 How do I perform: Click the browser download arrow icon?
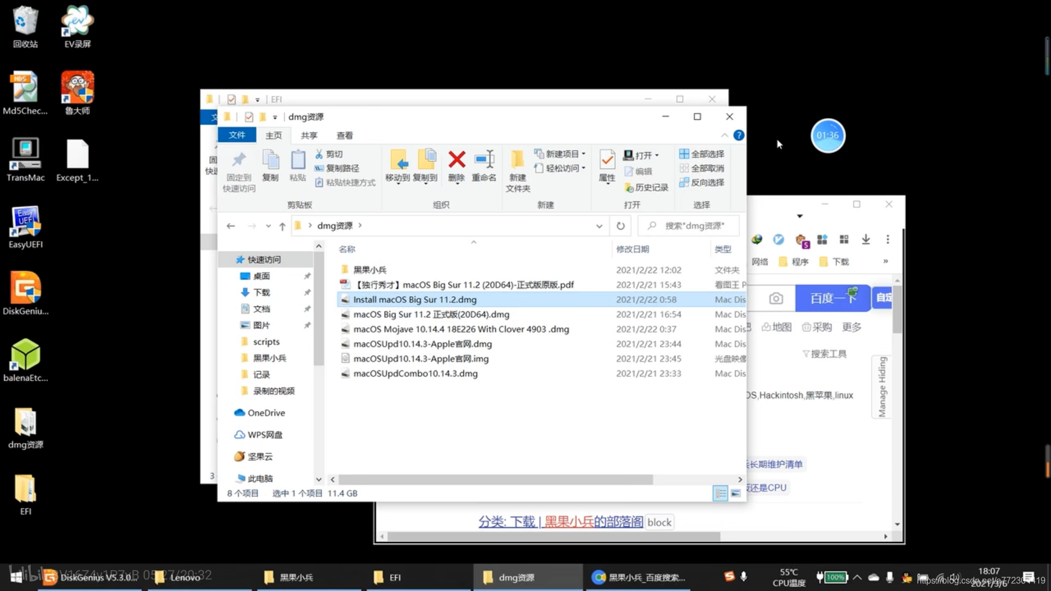click(866, 239)
